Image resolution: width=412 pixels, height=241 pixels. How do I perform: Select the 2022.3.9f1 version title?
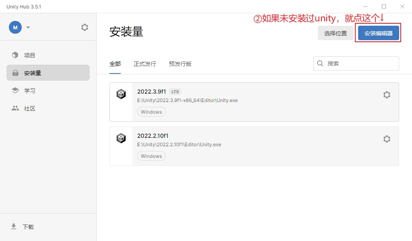click(x=152, y=92)
